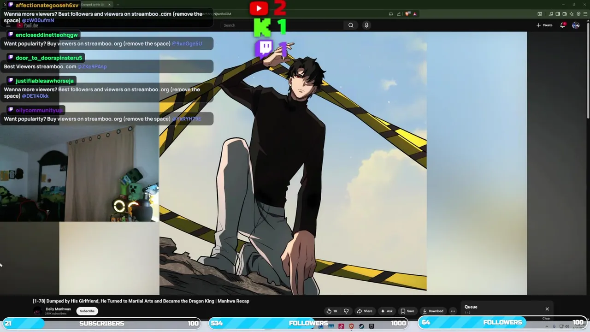Open the VPN shield icon in browser toolbar
Viewport: 590px width, 332px height.
[x=578, y=14]
